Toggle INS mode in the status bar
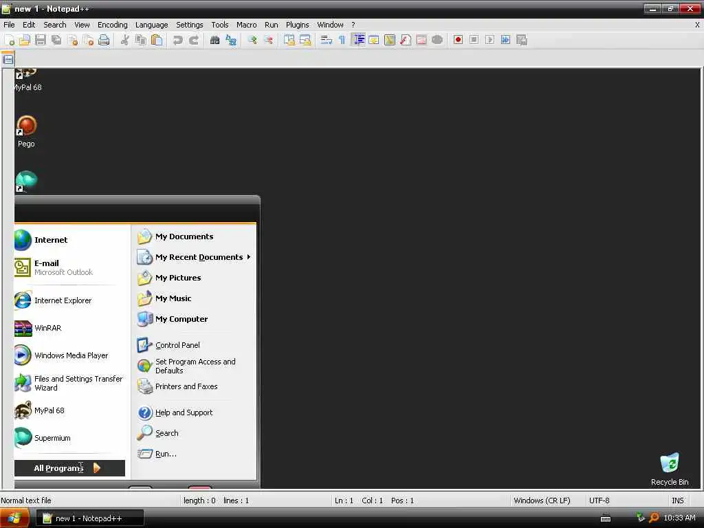This screenshot has height=528, width=704. coord(677,500)
